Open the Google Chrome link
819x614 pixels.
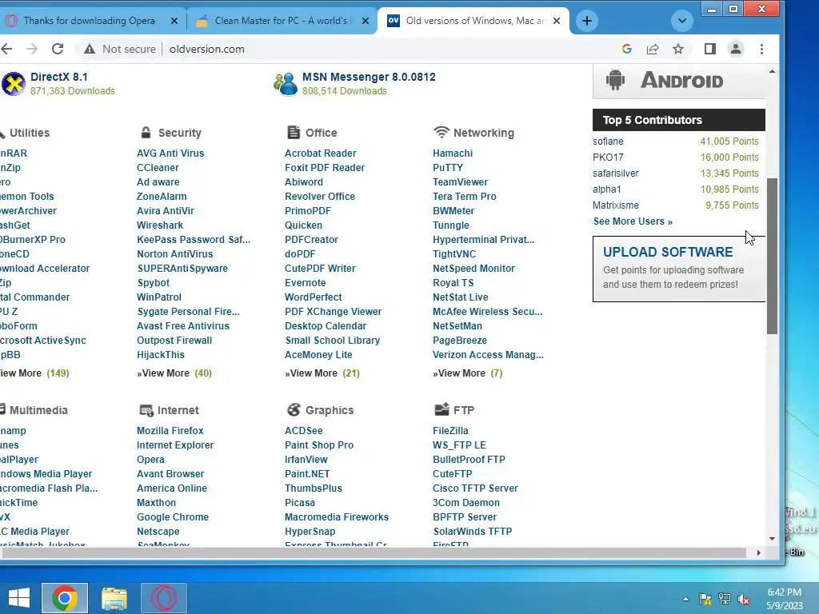pos(173,517)
